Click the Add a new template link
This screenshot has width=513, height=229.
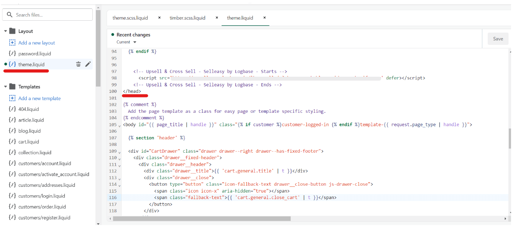point(39,99)
